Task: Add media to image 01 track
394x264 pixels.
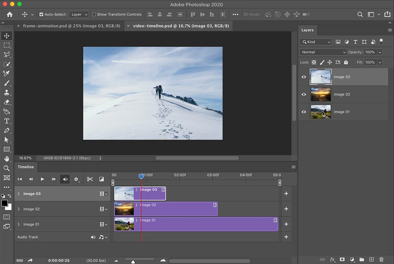Action: (286, 224)
